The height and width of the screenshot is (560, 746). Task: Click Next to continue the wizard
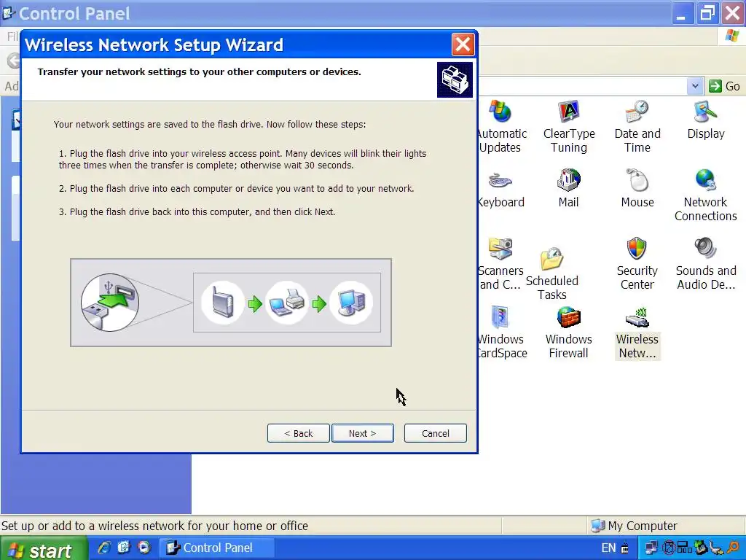pos(363,433)
